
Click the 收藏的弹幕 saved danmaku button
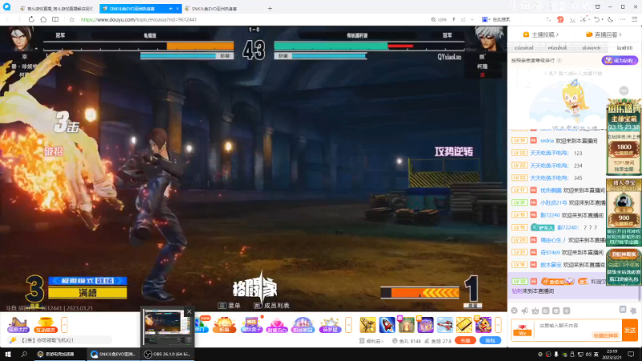coord(606,335)
